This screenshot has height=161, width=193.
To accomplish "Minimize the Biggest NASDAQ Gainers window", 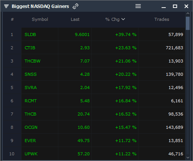I will tap(164, 7).
